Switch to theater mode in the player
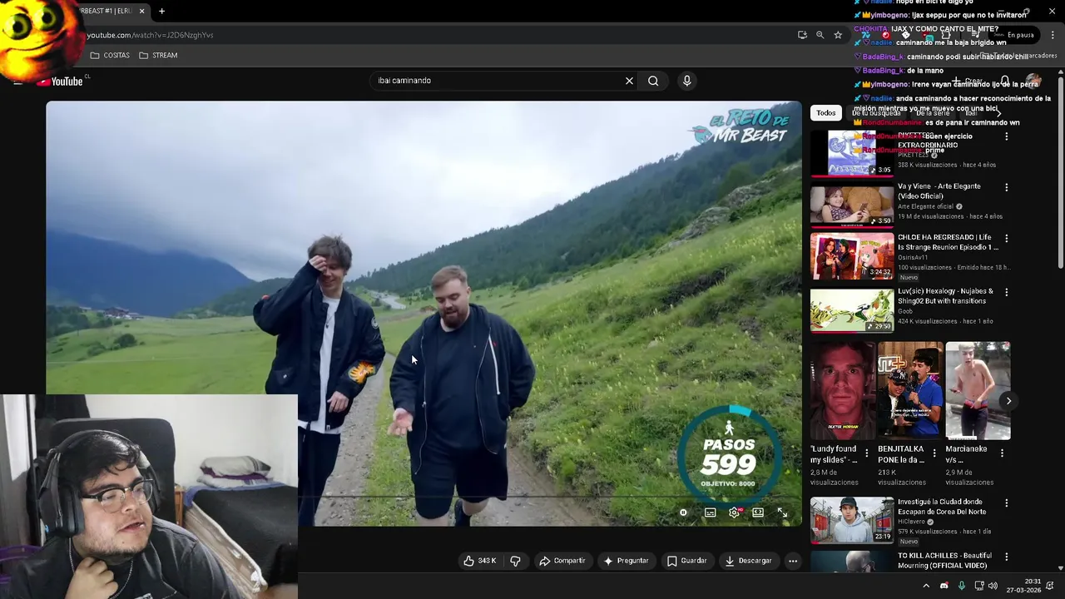 (x=758, y=512)
